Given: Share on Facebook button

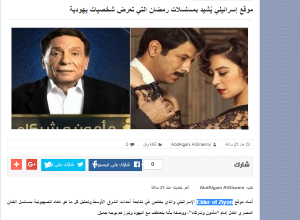Looking at the screenshot, I should click(x=115, y=165).
